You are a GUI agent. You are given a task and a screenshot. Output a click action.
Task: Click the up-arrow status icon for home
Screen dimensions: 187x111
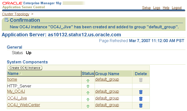88,81
